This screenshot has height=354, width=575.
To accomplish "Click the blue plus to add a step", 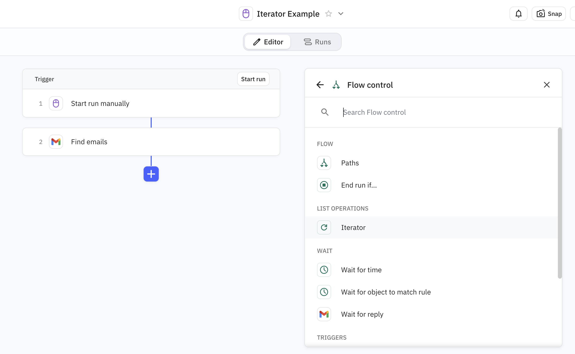I will coord(151,174).
